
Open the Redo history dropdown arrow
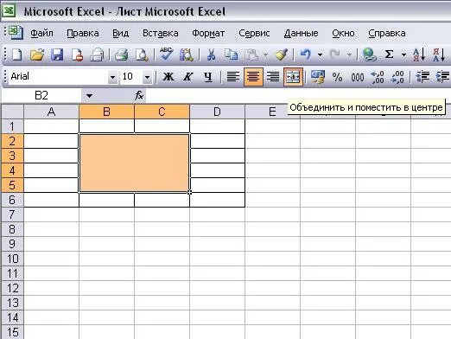coord(349,54)
